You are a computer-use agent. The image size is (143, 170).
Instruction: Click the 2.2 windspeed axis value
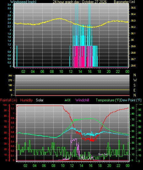click(9, 26)
